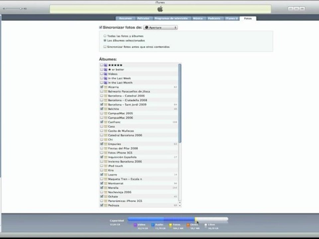Check the Casa album checkbox
This screenshot has height=239, width=319.
pos(102,126)
